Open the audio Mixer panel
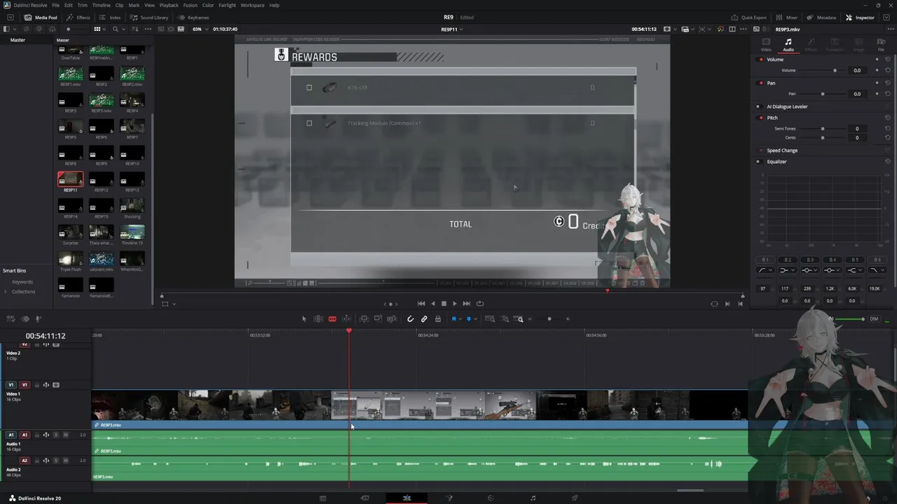 tap(787, 17)
